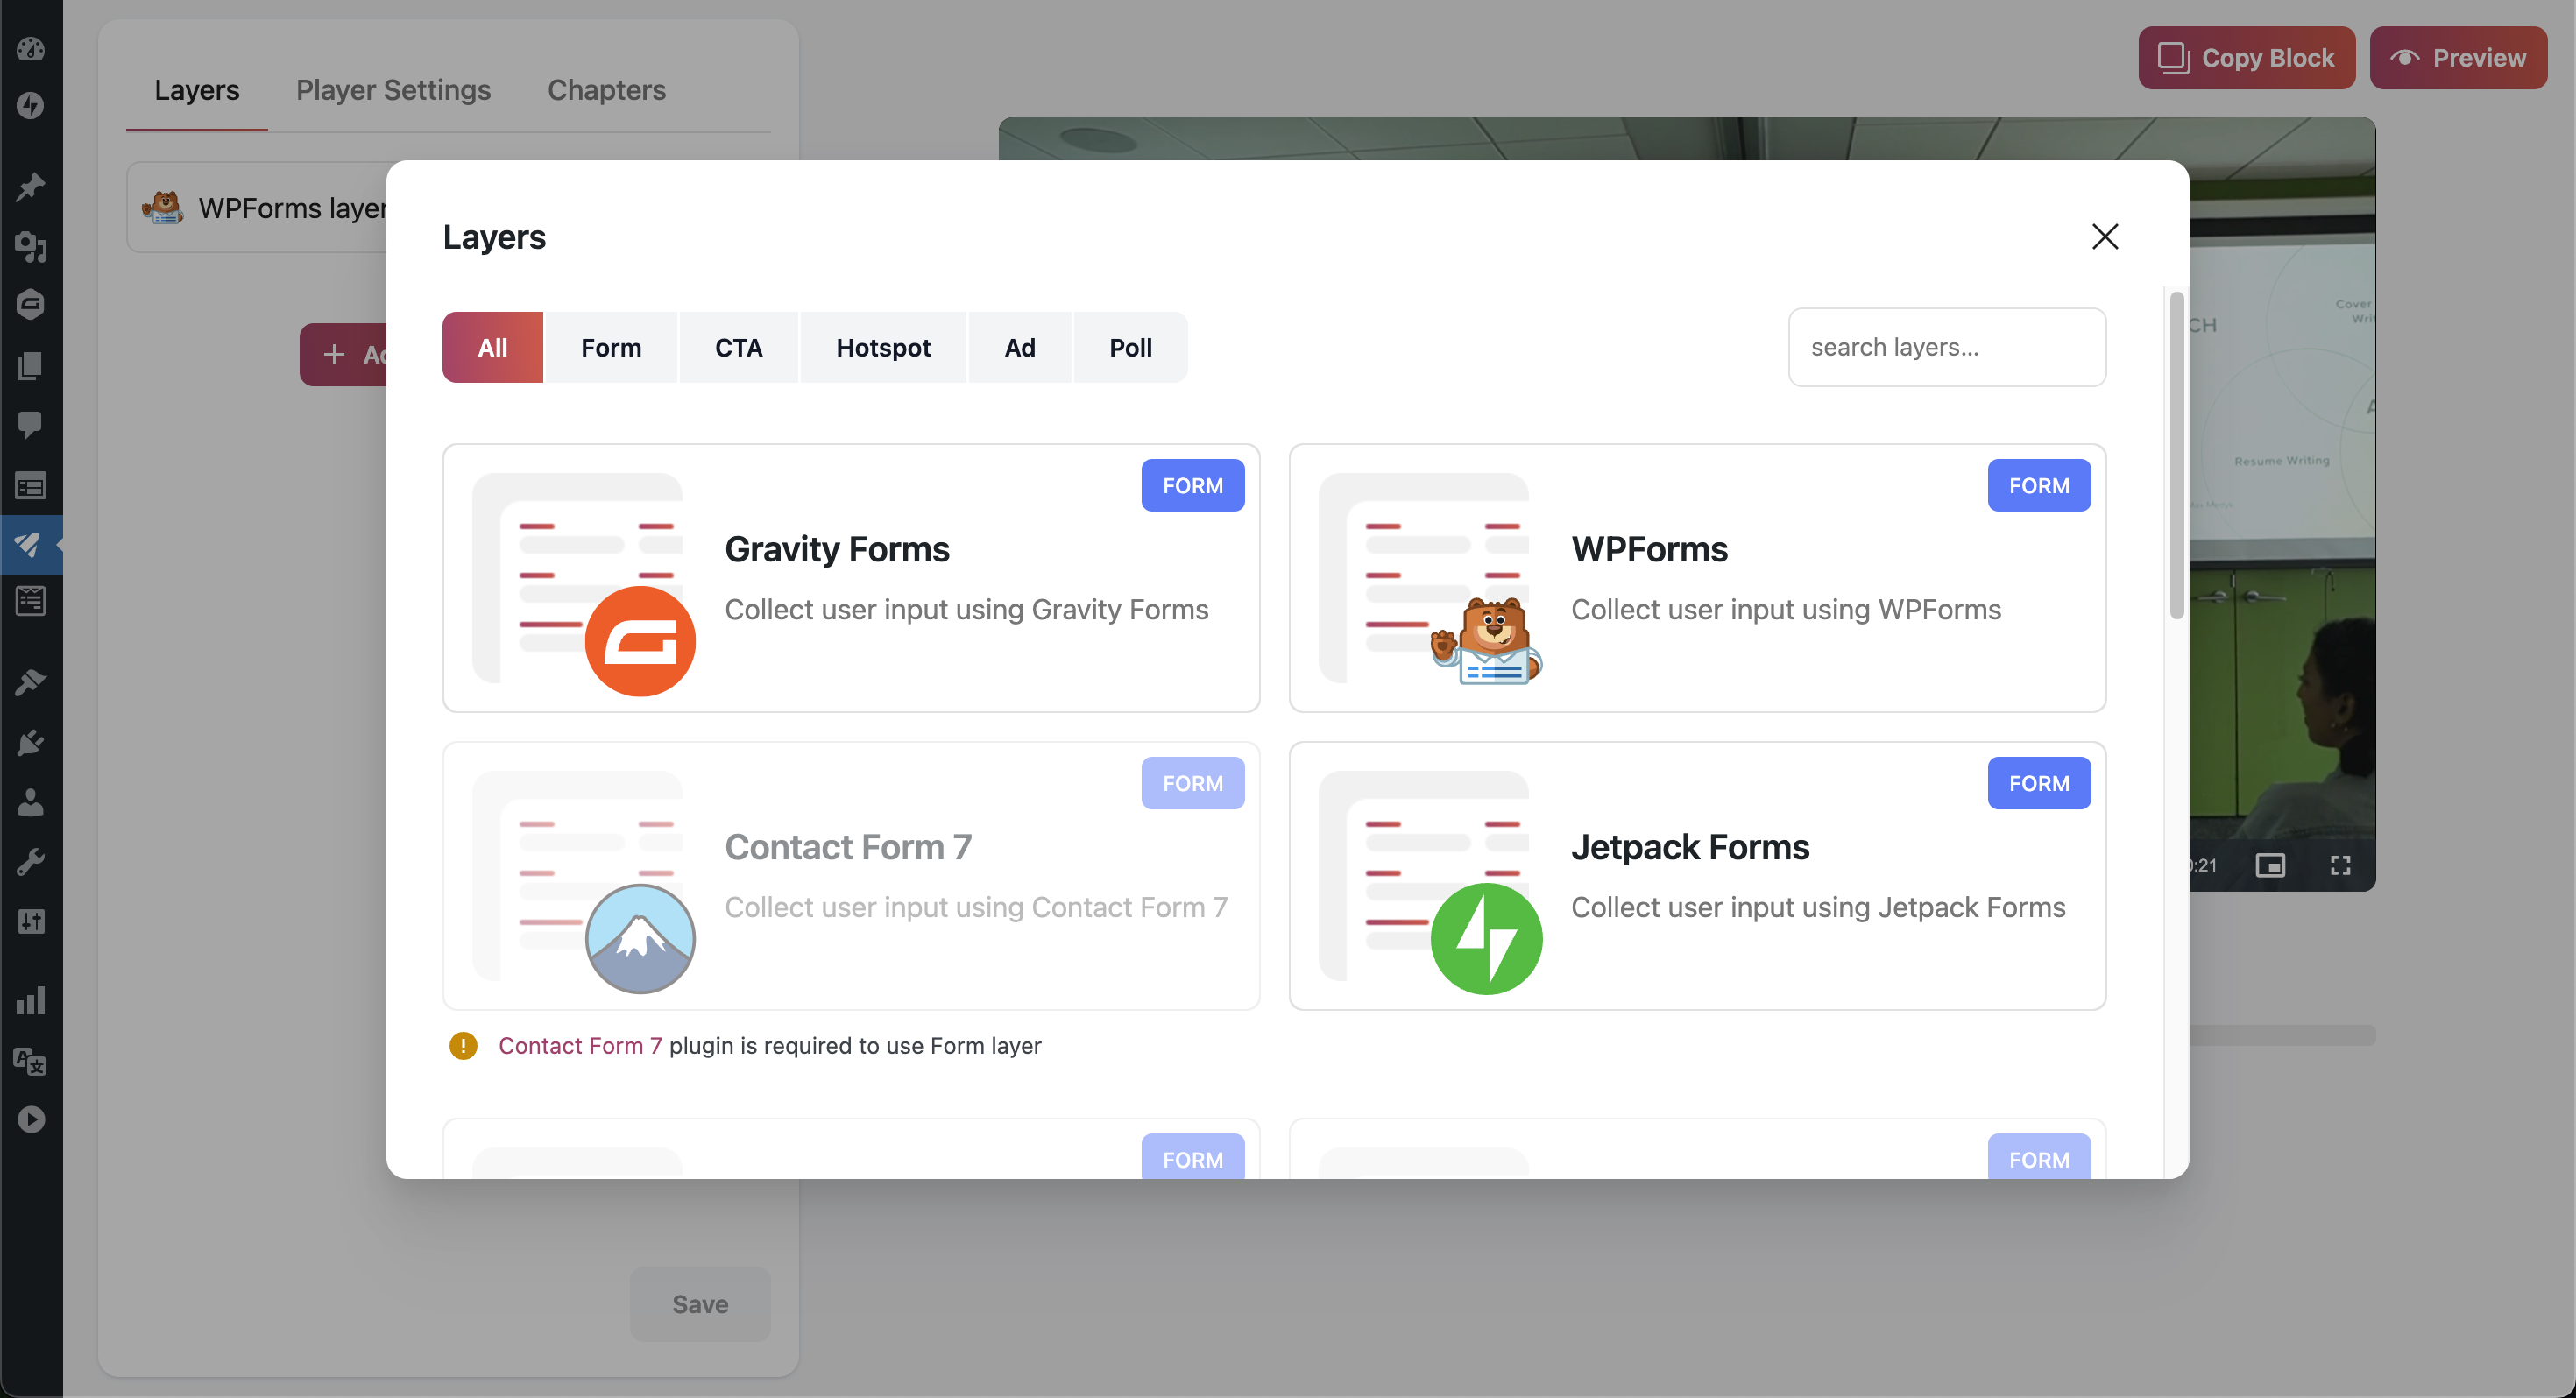Focus the search layers input field
Viewport: 2576px width, 1398px height.
point(1947,347)
